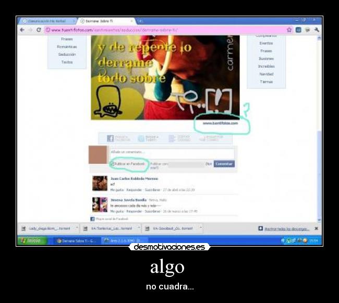Open a new tab with the plus button

coord(140,21)
